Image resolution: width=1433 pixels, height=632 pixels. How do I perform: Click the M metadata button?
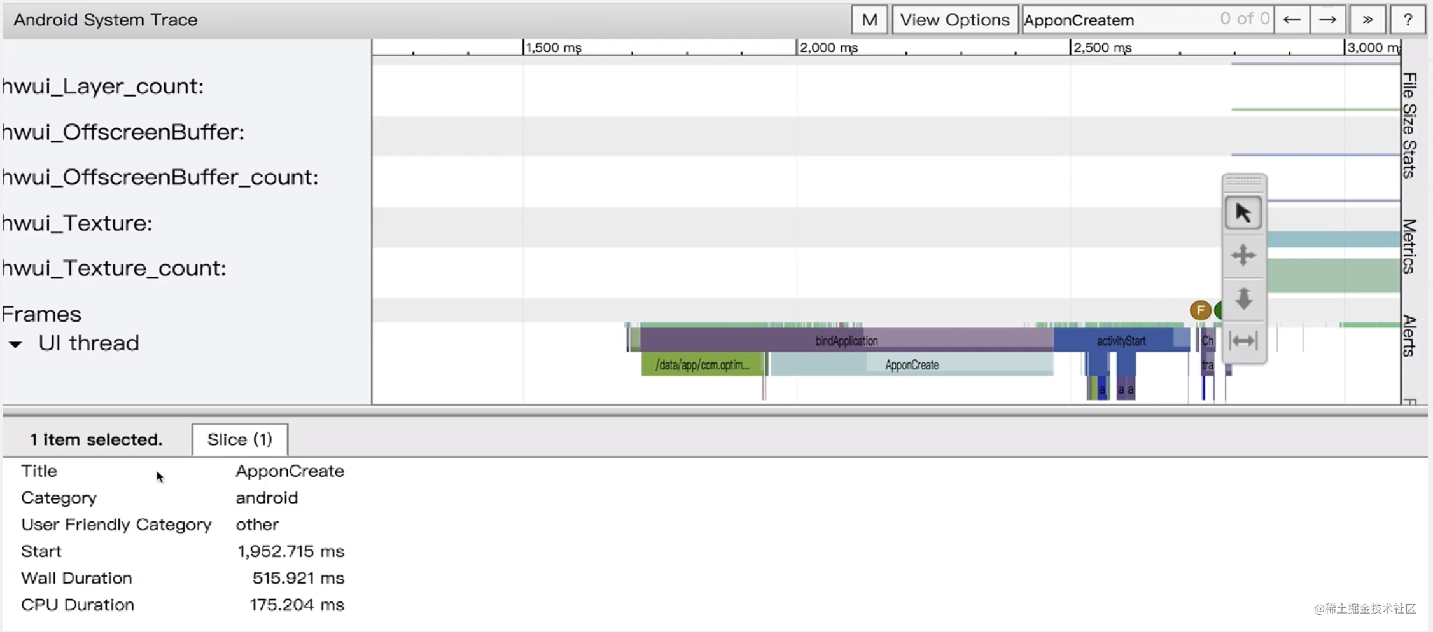869,20
